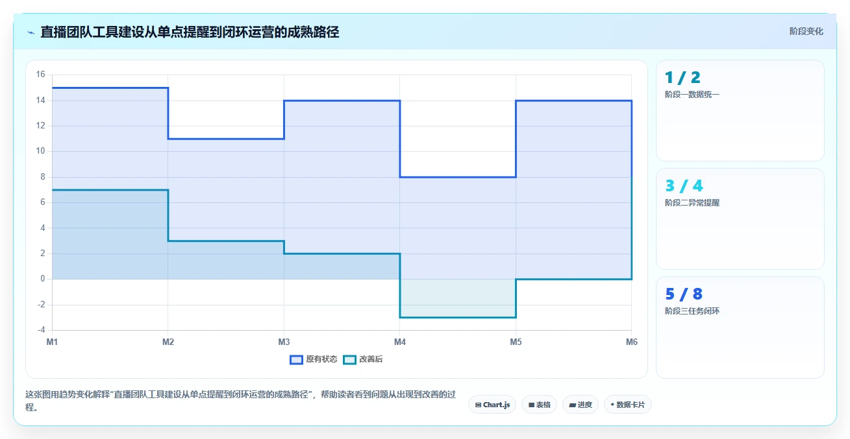The height and width of the screenshot is (439, 850).
Task: Click the 阶段一数据统一 caption text
Action: (692, 95)
